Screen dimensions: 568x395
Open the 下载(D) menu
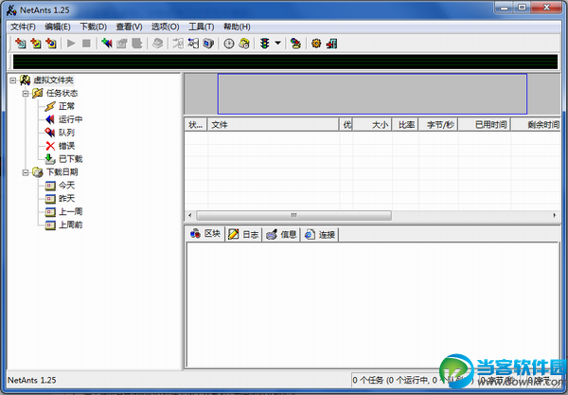[x=93, y=27]
